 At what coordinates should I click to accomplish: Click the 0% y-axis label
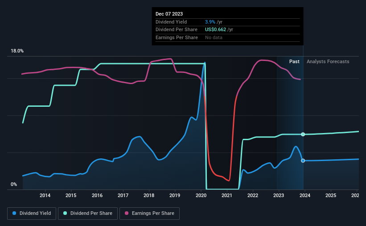[14, 184]
